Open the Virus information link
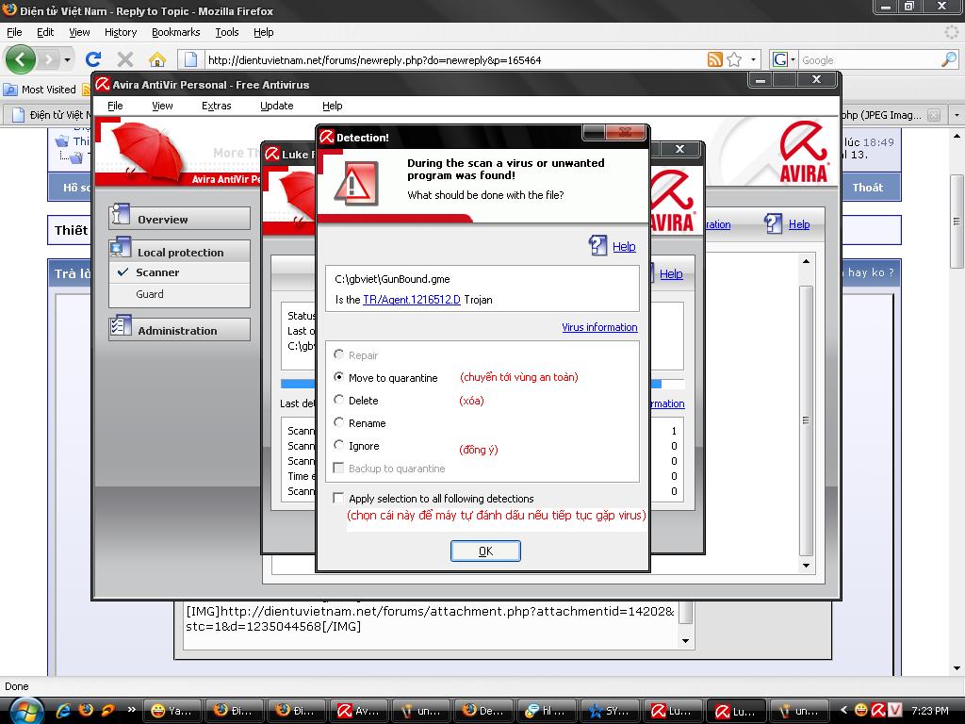 pos(599,327)
